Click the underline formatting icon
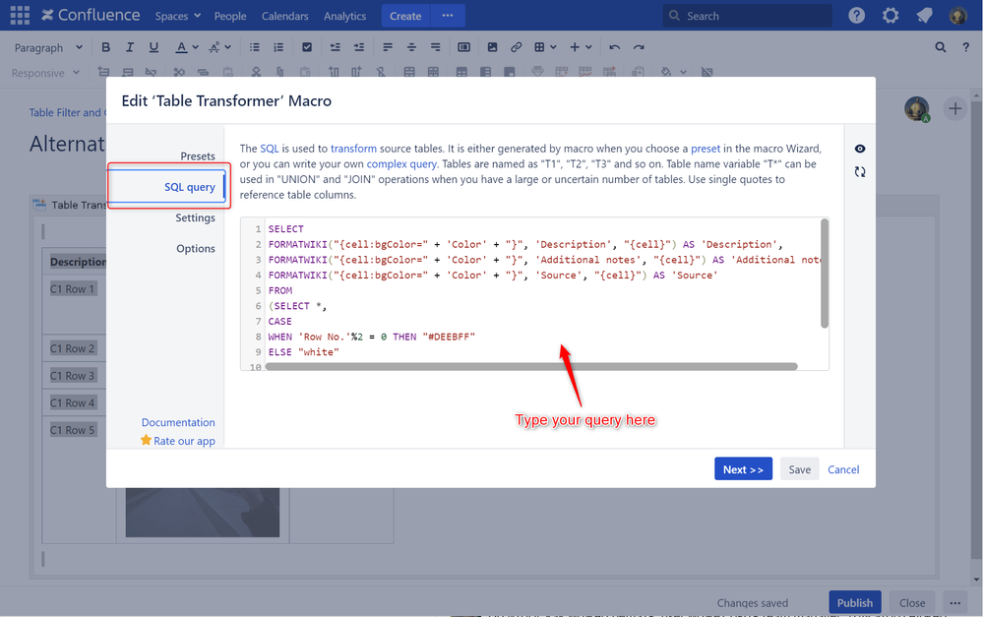Screen dimensions: 983x617 tap(153, 47)
